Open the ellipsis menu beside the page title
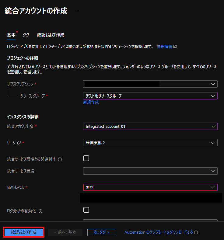Viewport: 224px width, 240px height. [x=77, y=11]
